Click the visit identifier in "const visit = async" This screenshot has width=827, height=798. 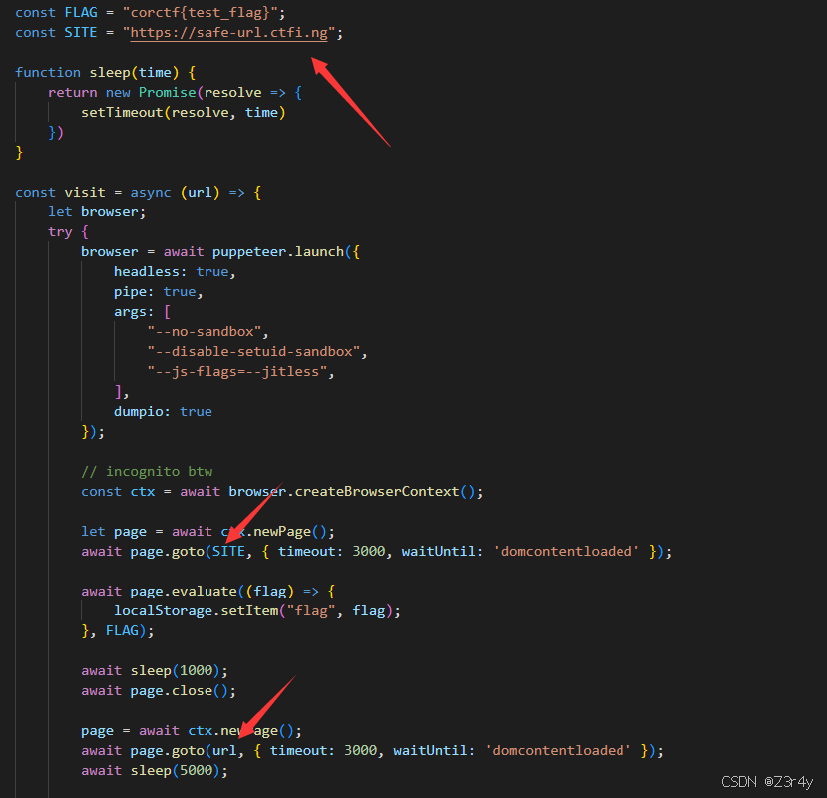coord(85,192)
